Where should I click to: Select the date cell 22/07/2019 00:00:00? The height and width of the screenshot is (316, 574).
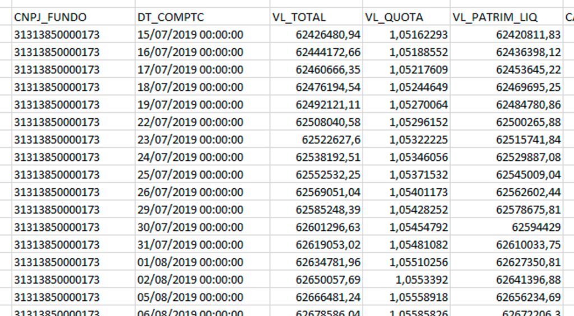[x=202, y=122]
